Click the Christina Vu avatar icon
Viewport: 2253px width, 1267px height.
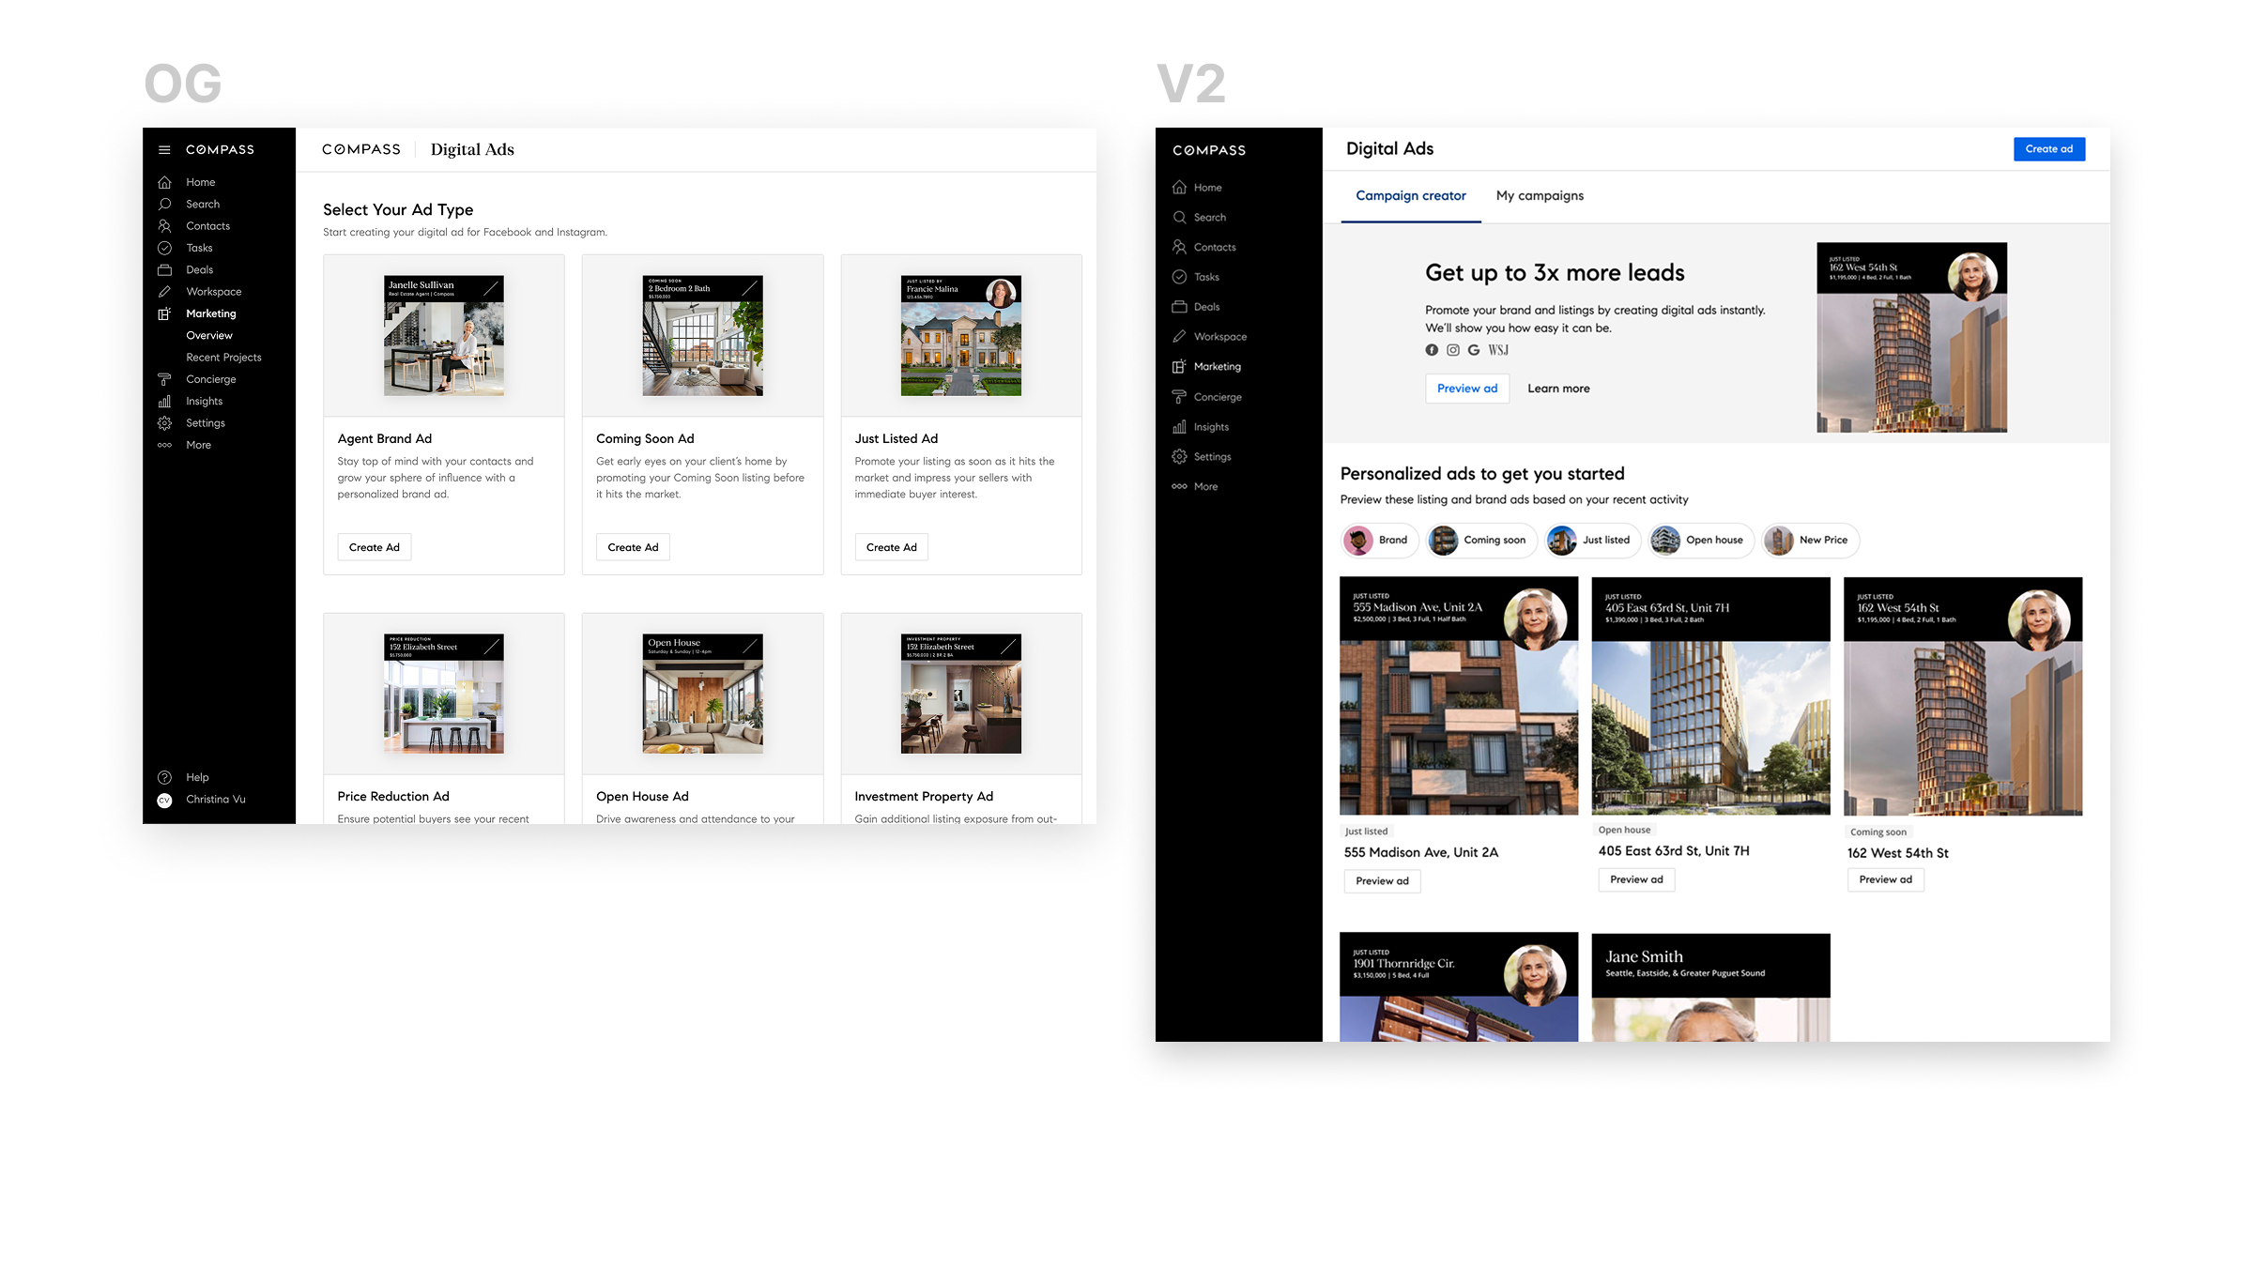coord(164,800)
